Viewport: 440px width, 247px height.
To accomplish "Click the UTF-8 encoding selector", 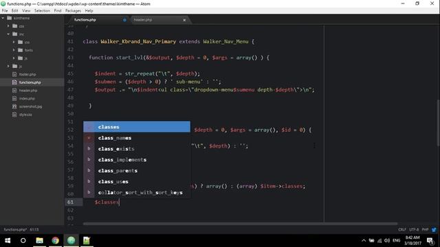I will click(x=414, y=230).
